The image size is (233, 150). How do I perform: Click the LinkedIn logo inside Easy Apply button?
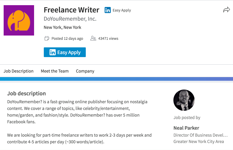[52, 52]
